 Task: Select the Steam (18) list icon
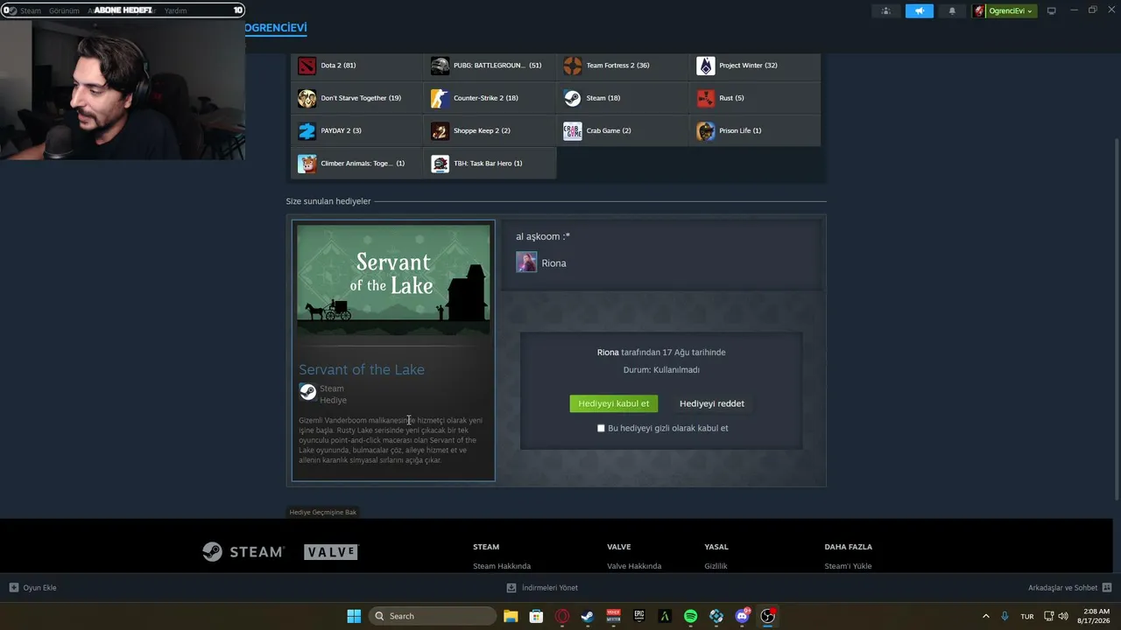(573, 98)
